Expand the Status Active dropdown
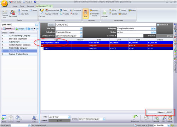This screenshot has height=127, width=177. click(152, 32)
